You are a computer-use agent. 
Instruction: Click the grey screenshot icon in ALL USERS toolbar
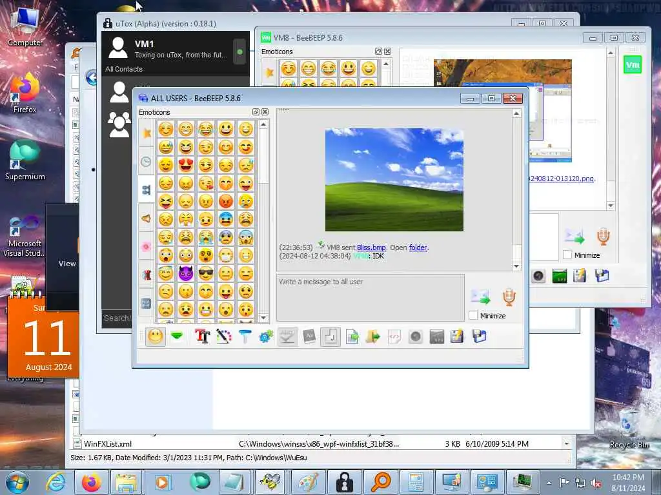click(437, 336)
